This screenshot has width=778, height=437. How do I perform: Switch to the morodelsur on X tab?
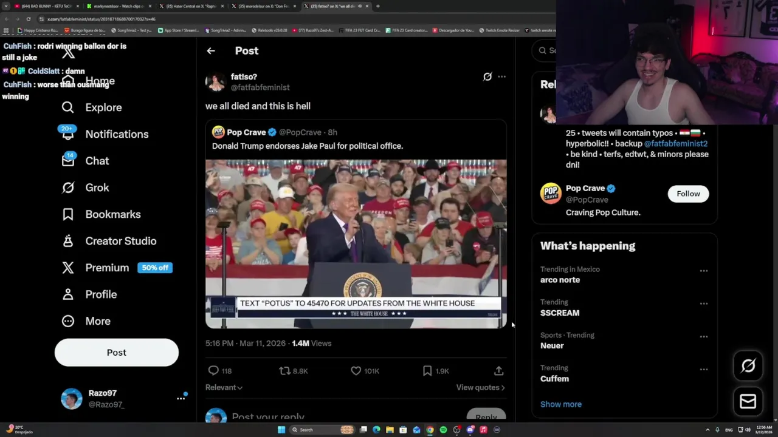point(264,6)
